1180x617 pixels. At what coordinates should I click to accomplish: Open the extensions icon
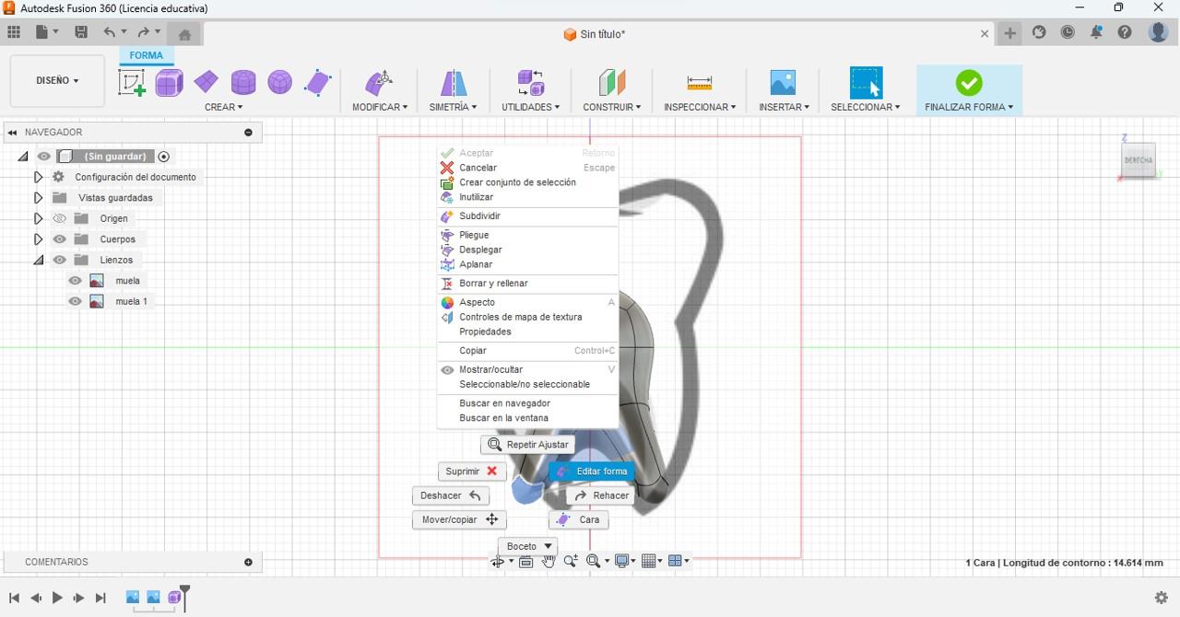1039,32
